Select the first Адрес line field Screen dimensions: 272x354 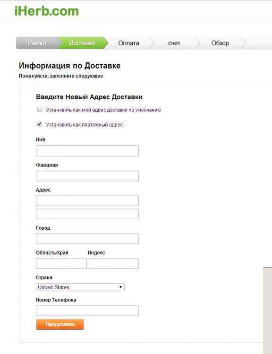pyautogui.click(x=87, y=201)
